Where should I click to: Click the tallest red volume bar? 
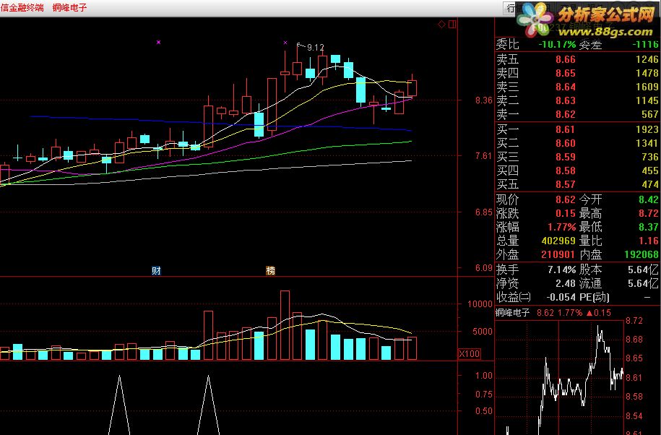(x=285, y=325)
